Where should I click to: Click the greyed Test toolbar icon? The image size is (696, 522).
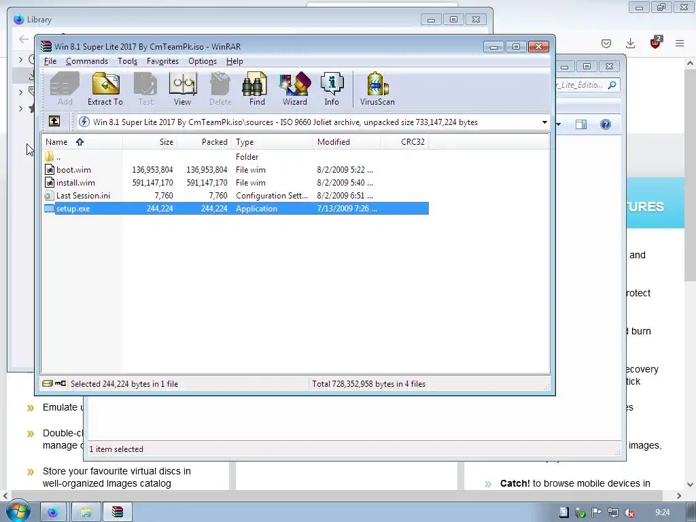pos(145,89)
